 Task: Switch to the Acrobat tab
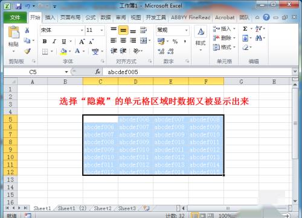click(x=225, y=17)
